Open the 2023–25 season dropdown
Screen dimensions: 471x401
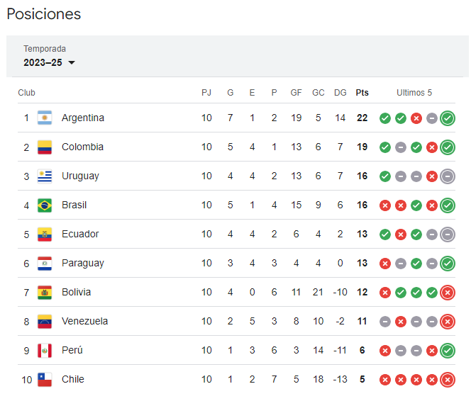[x=50, y=62]
